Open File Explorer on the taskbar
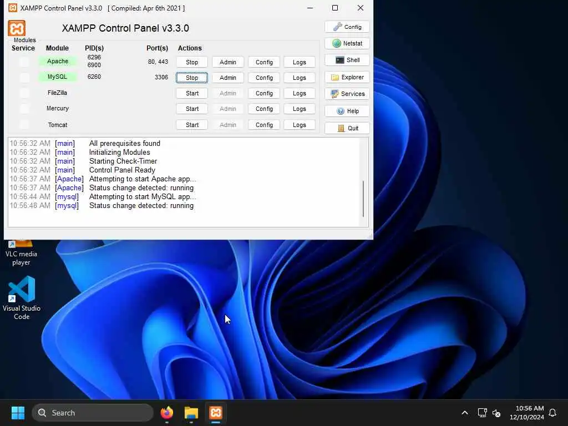This screenshot has height=426, width=568. click(x=191, y=413)
